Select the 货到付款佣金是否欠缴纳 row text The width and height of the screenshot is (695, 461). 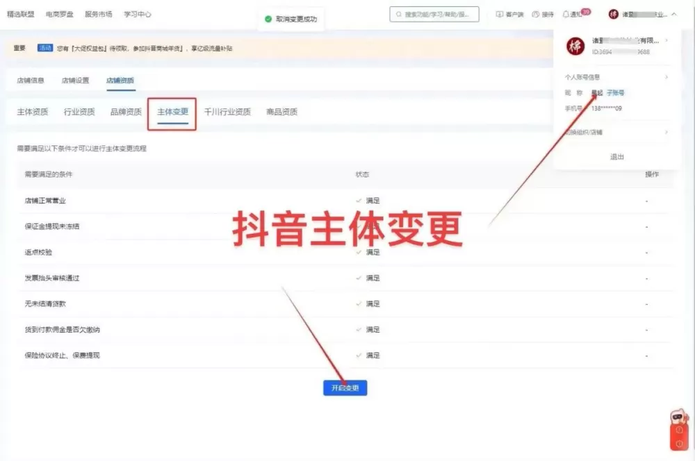coord(62,330)
